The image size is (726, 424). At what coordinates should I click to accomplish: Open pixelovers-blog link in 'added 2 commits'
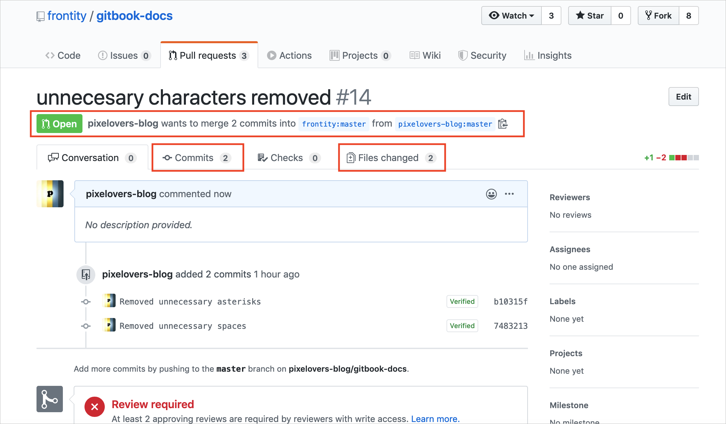click(x=137, y=274)
